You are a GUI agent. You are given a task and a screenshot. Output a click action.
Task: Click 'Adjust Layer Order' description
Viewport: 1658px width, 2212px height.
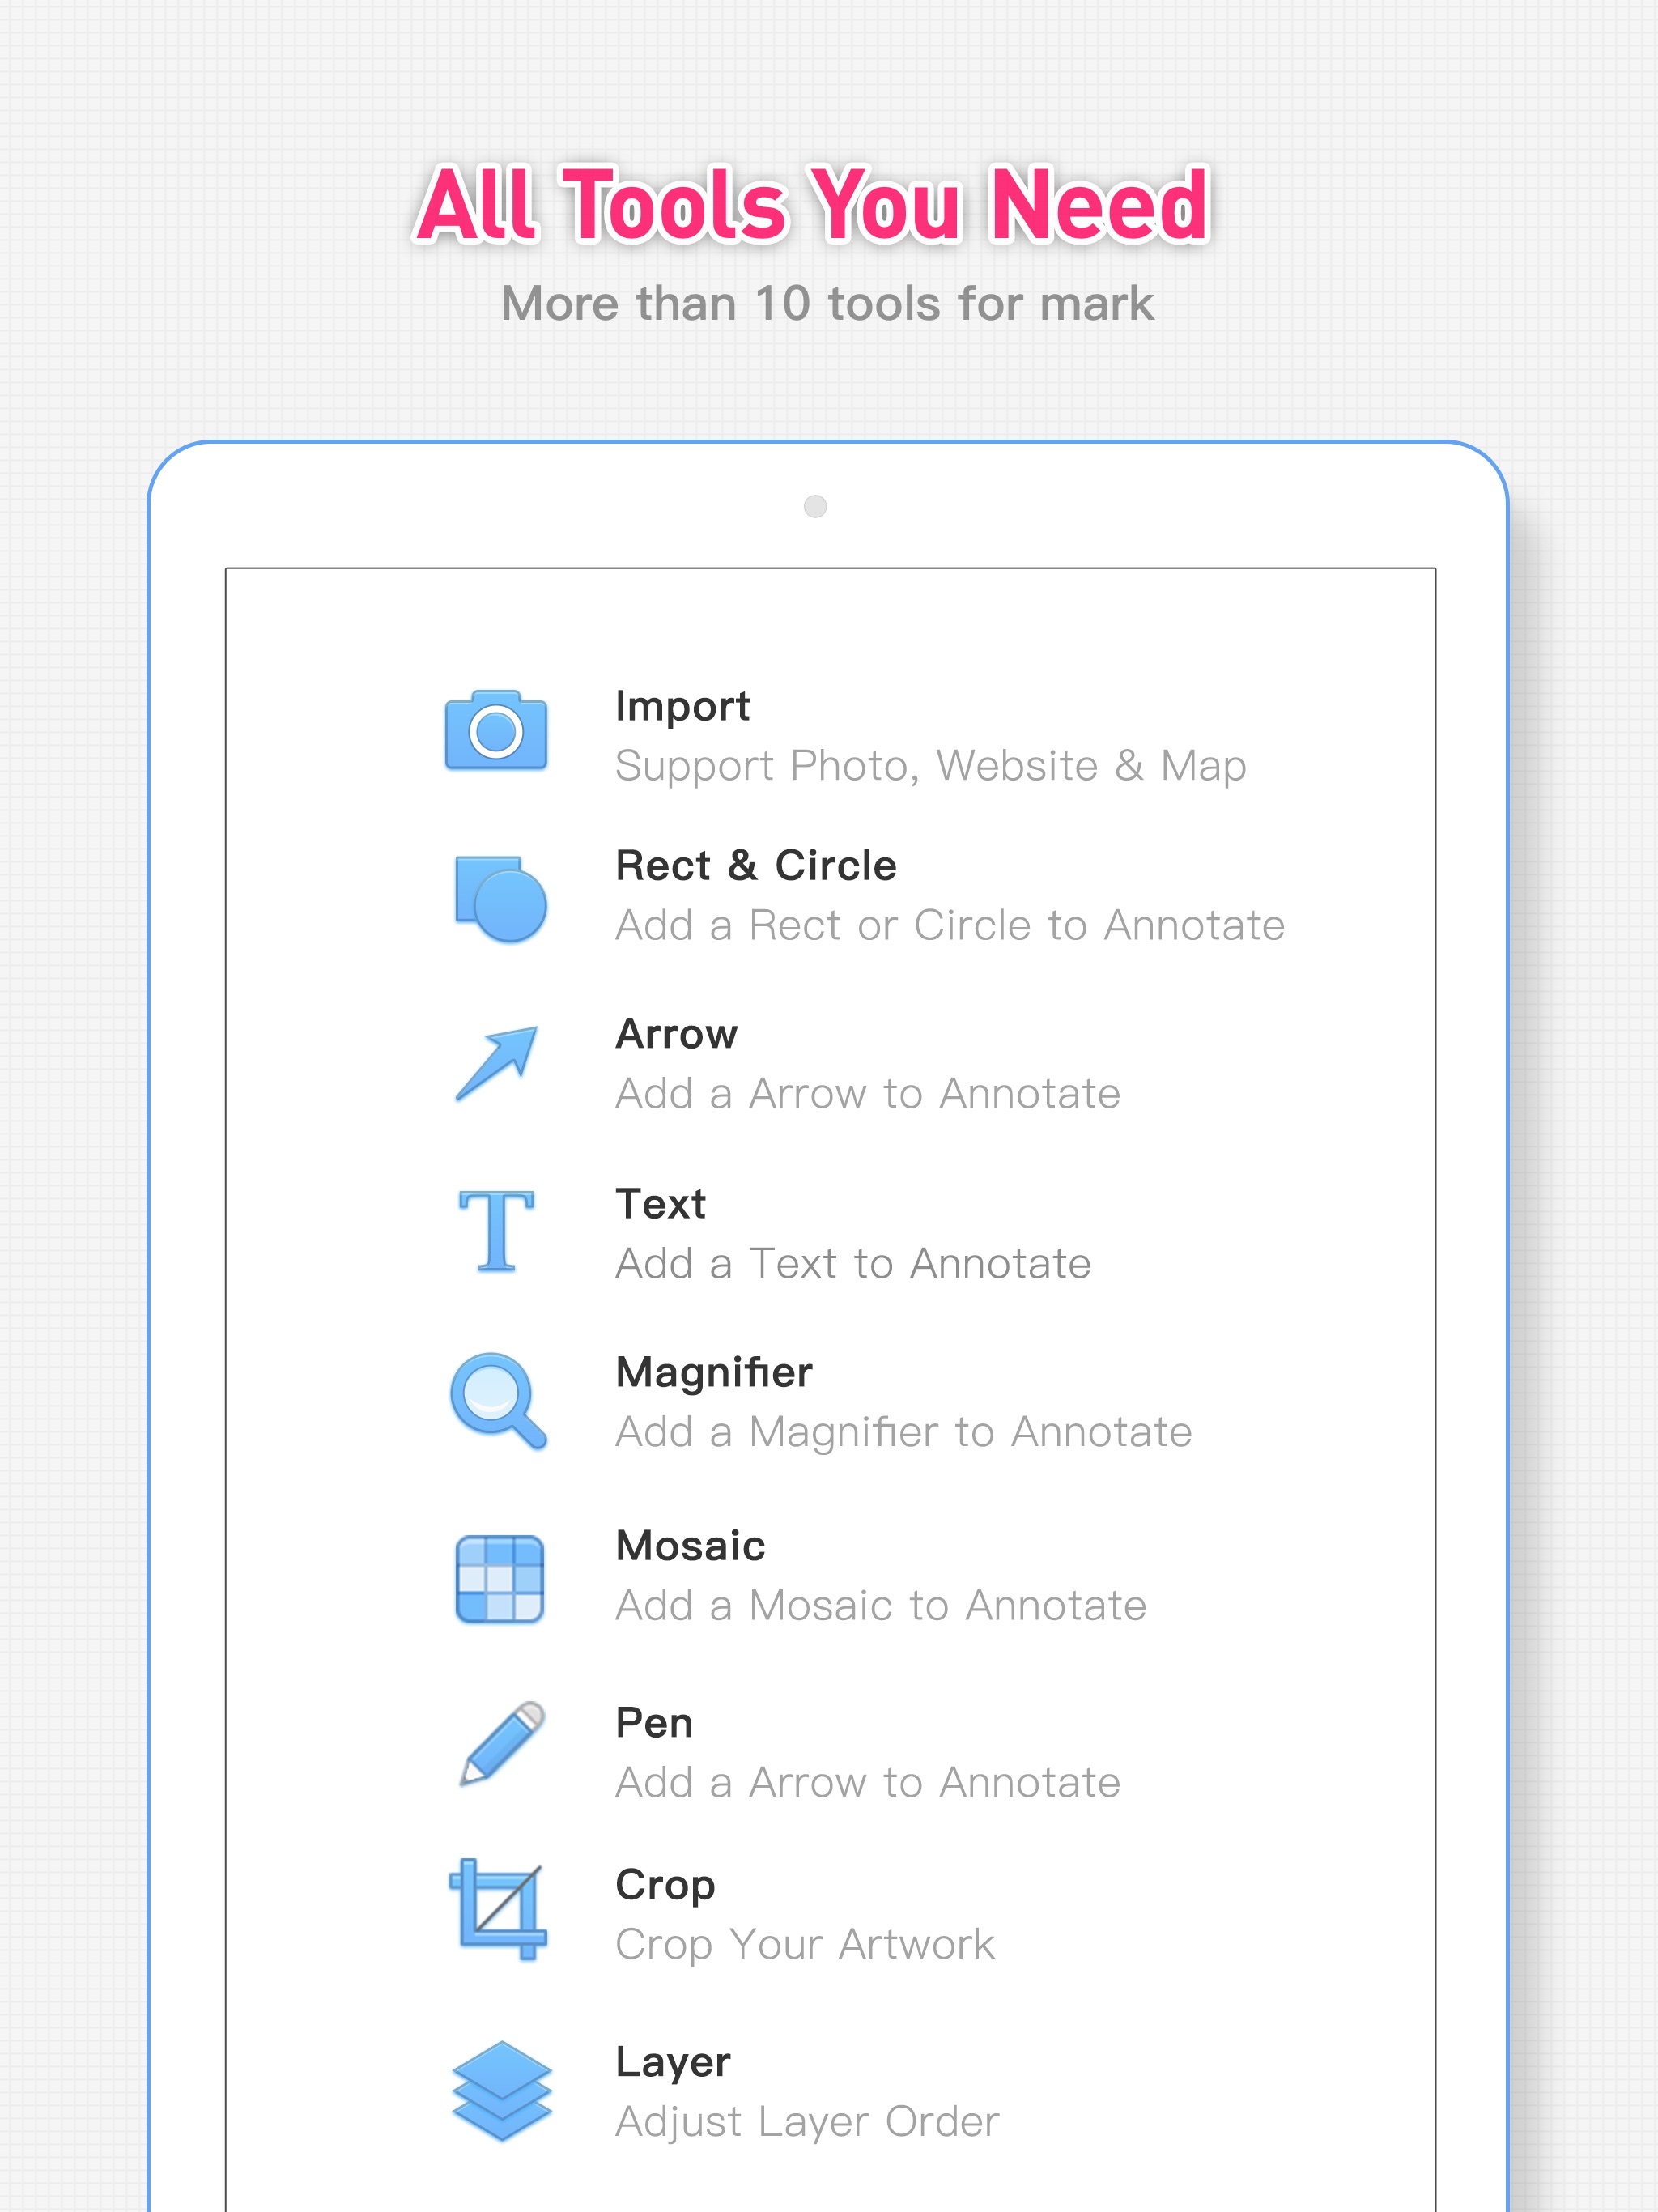point(807,2122)
